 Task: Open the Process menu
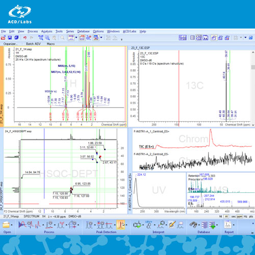[x=33, y=32]
